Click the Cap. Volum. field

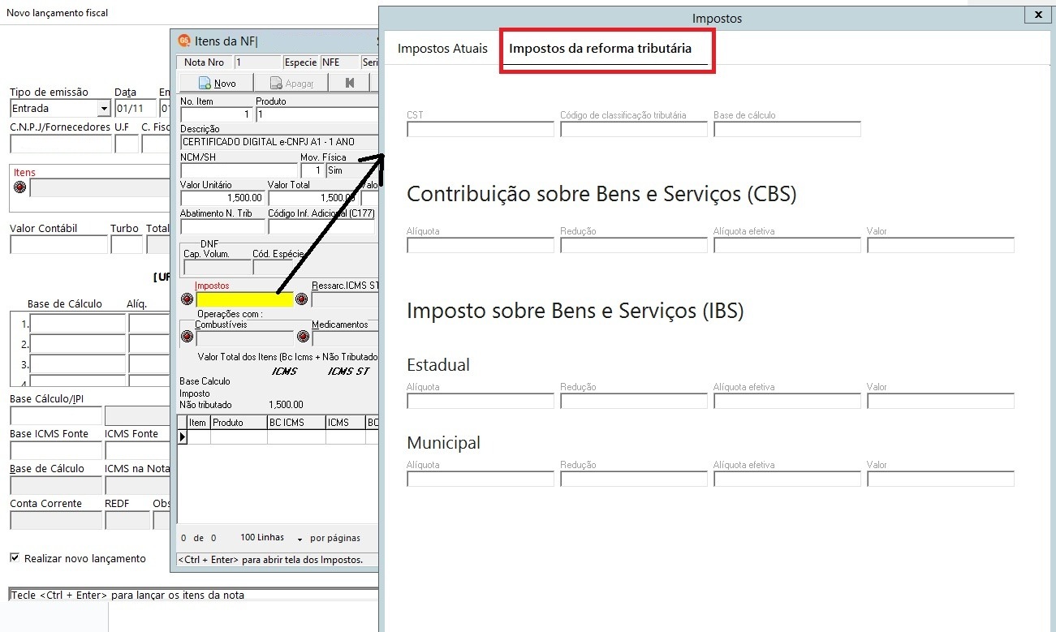click(217, 267)
